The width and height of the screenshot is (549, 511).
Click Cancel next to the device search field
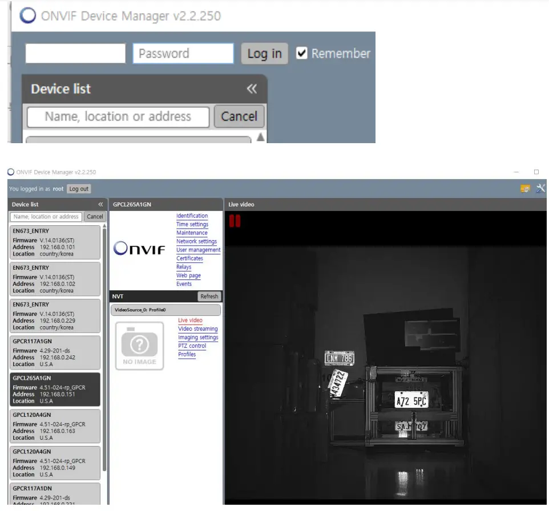click(95, 216)
